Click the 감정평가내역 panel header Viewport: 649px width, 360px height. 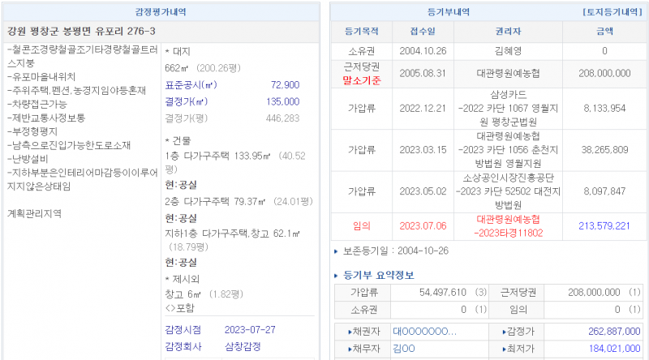[x=161, y=12]
